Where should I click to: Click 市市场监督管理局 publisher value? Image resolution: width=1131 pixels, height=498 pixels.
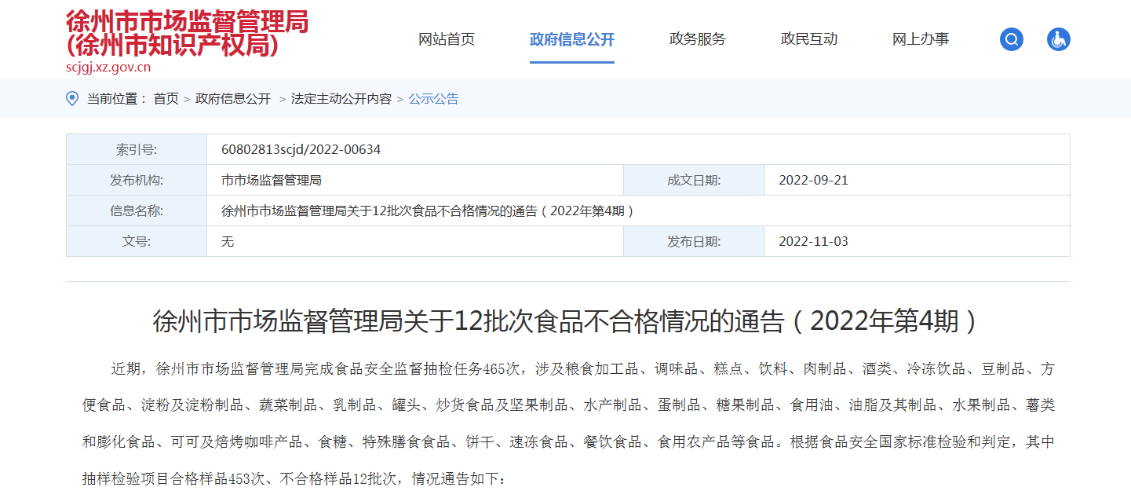(272, 180)
